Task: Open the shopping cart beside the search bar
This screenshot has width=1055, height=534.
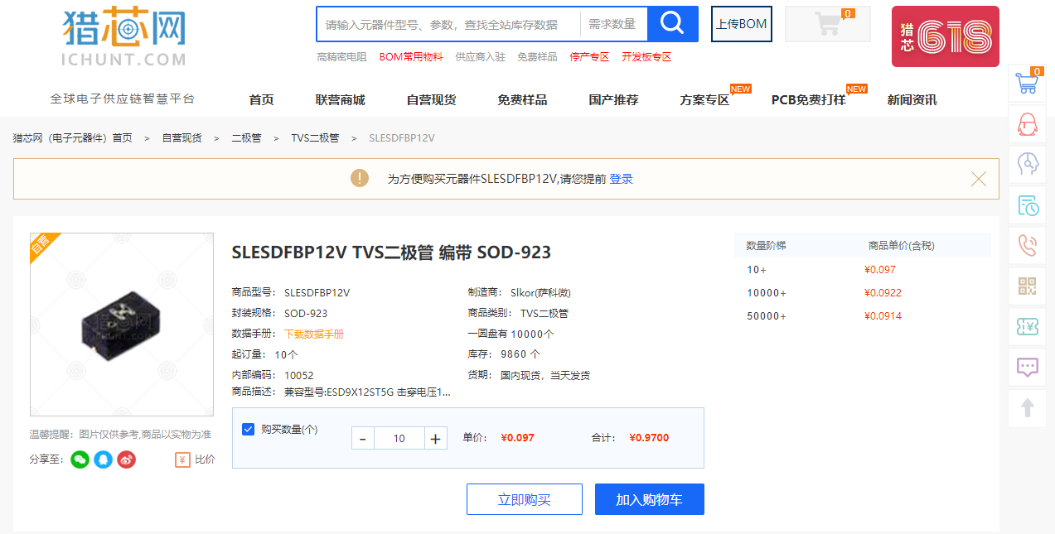Action: [x=826, y=23]
